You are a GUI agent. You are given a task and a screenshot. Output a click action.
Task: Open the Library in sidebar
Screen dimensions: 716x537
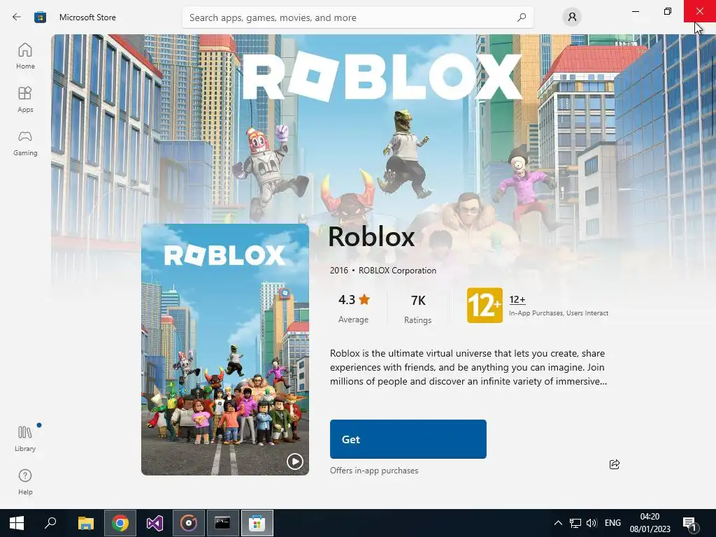[25, 438]
